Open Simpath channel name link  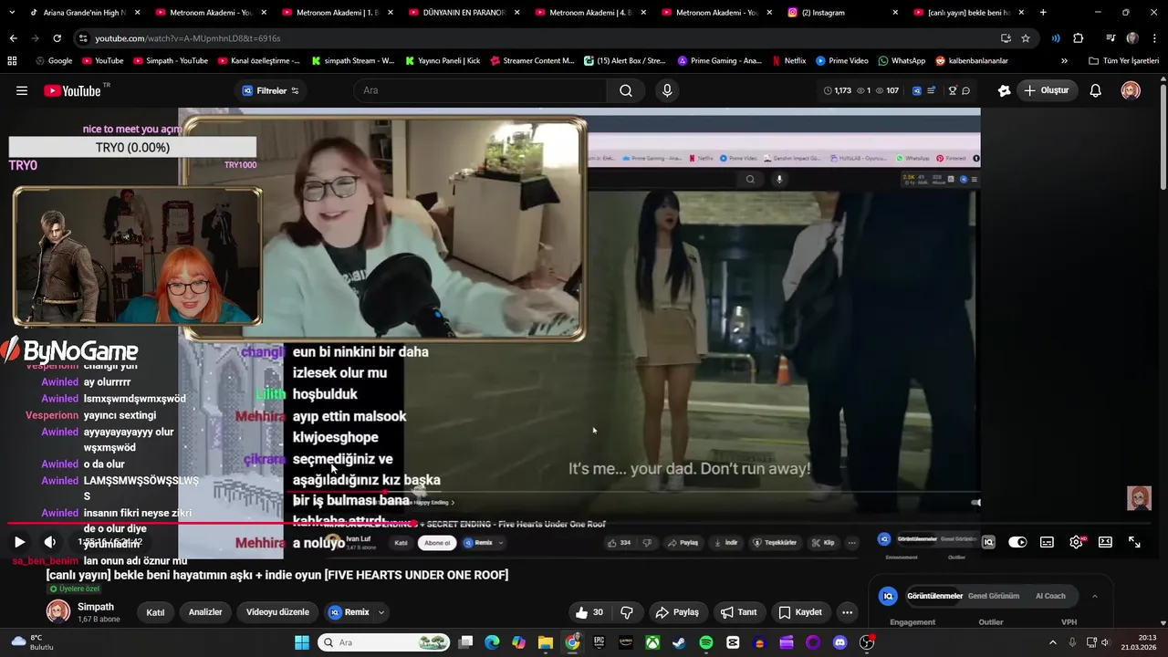coord(96,607)
